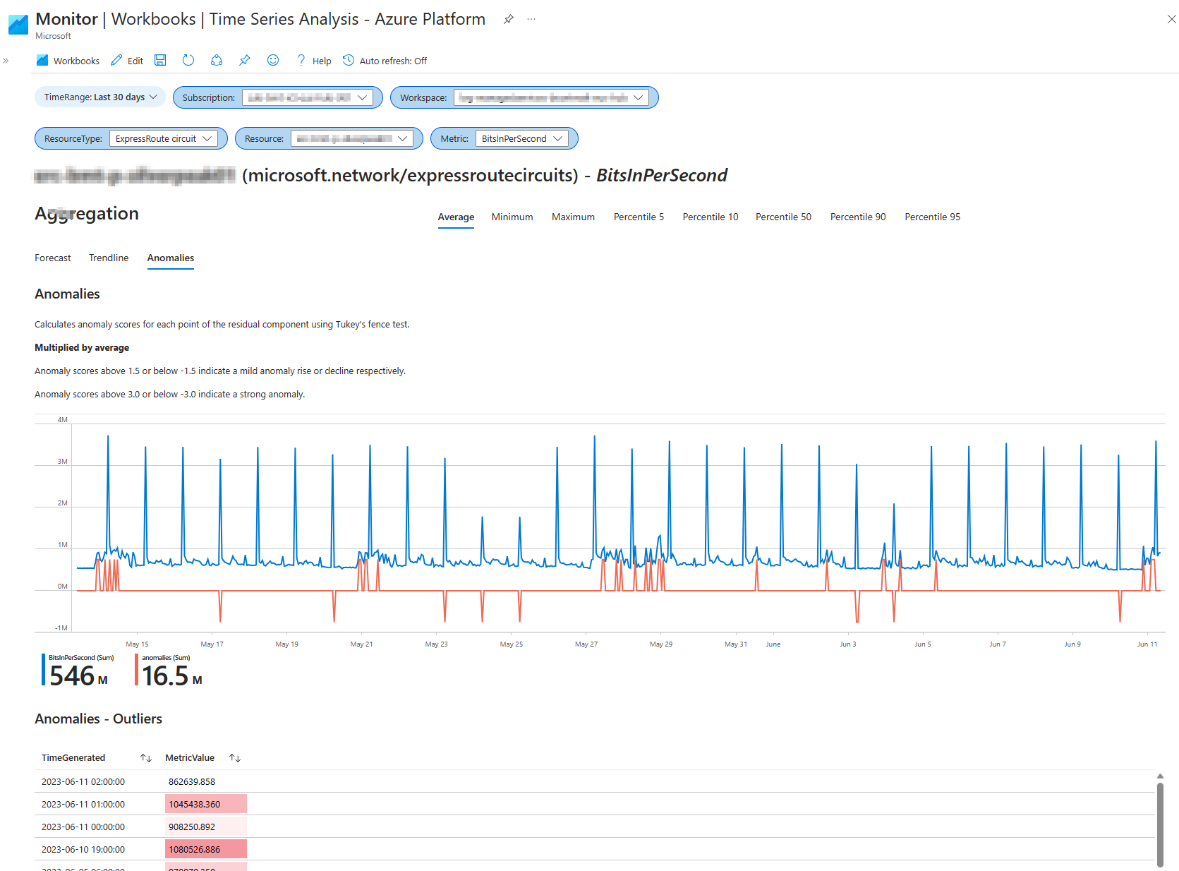
Task: Click the Workbooks toolbar label
Action: 76,61
